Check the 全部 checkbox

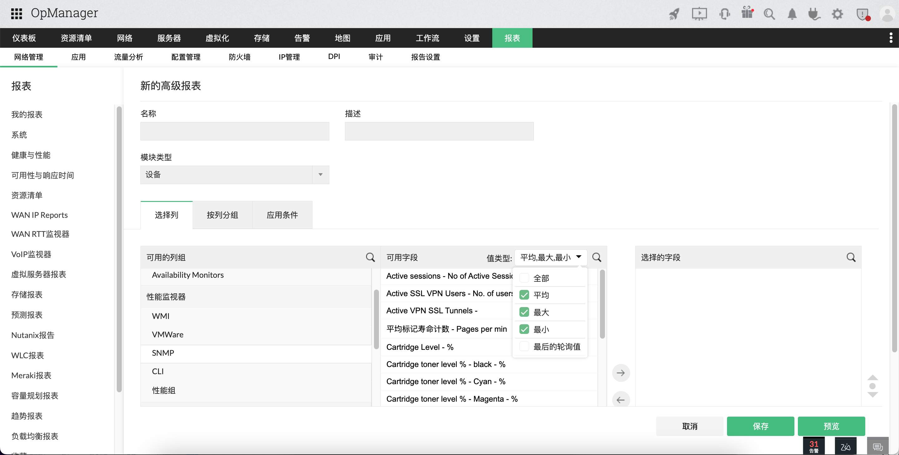click(524, 278)
